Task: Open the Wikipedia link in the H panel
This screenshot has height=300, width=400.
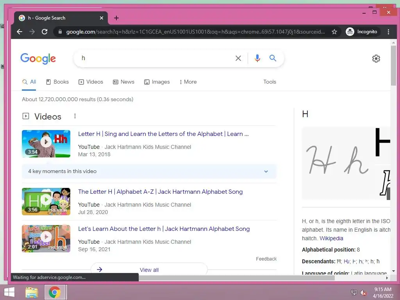Action: (x=331, y=238)
